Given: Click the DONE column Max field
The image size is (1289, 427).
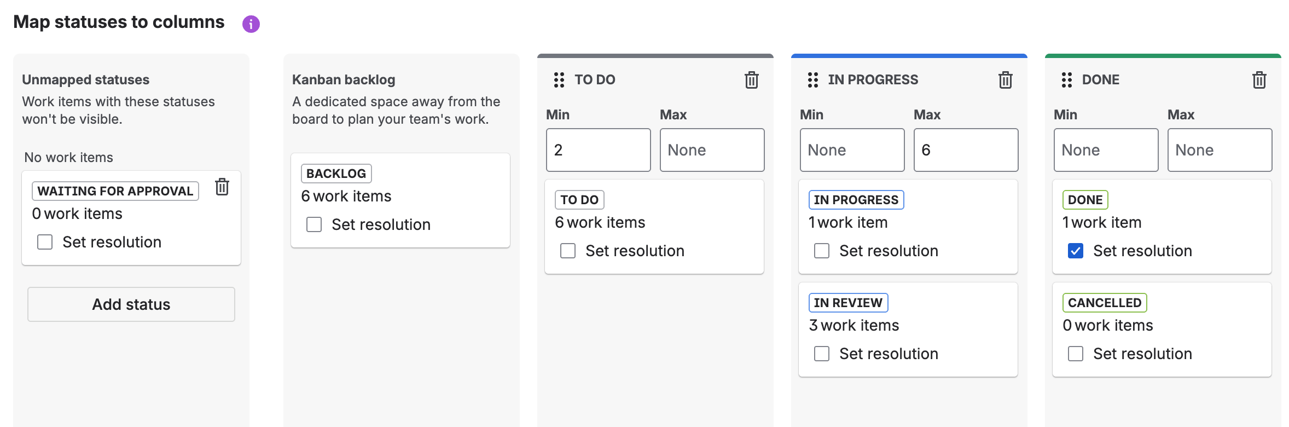Looking at the screenshot, I should pyautogui.click(x=1220, y=150).
